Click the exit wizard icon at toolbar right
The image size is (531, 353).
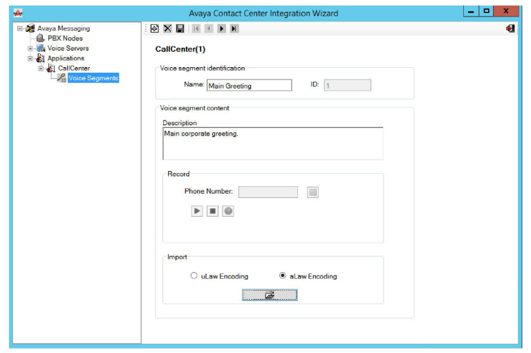pos(510,28)
